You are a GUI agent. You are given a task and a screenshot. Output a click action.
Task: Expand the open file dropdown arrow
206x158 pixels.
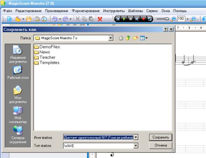[x=23, y=19]
